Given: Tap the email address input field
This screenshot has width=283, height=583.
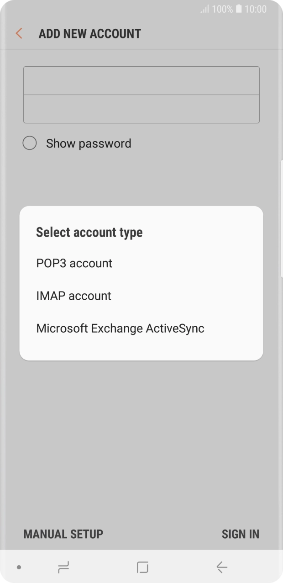Looking at the screenshot, I should pyautogui.click(x=141, y=79).
